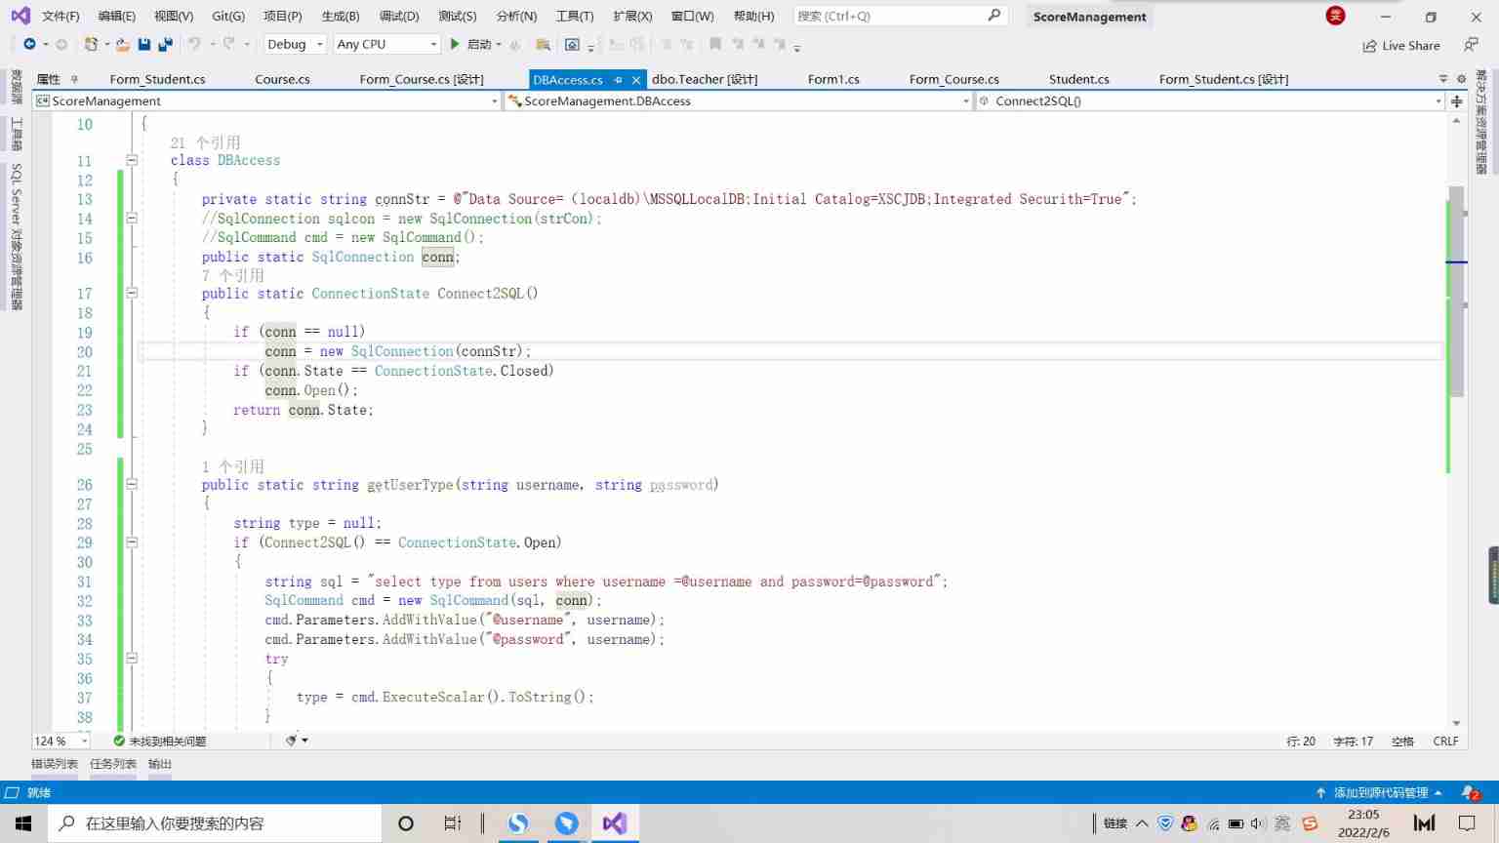Screen dimensions: 1499x843
Task: Open the notifications bell in status bar
Action: 1470,792
